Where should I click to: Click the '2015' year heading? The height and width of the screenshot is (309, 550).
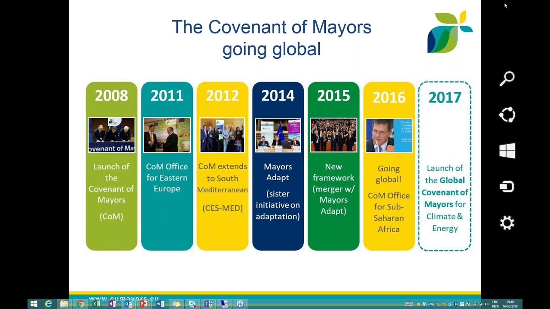pyautogui.click(x=333, y=95)
